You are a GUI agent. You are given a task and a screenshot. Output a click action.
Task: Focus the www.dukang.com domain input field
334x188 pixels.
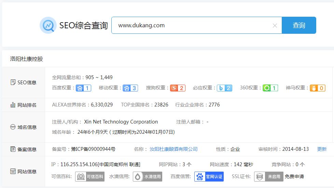pyautogui.click(x=196, y=25)
